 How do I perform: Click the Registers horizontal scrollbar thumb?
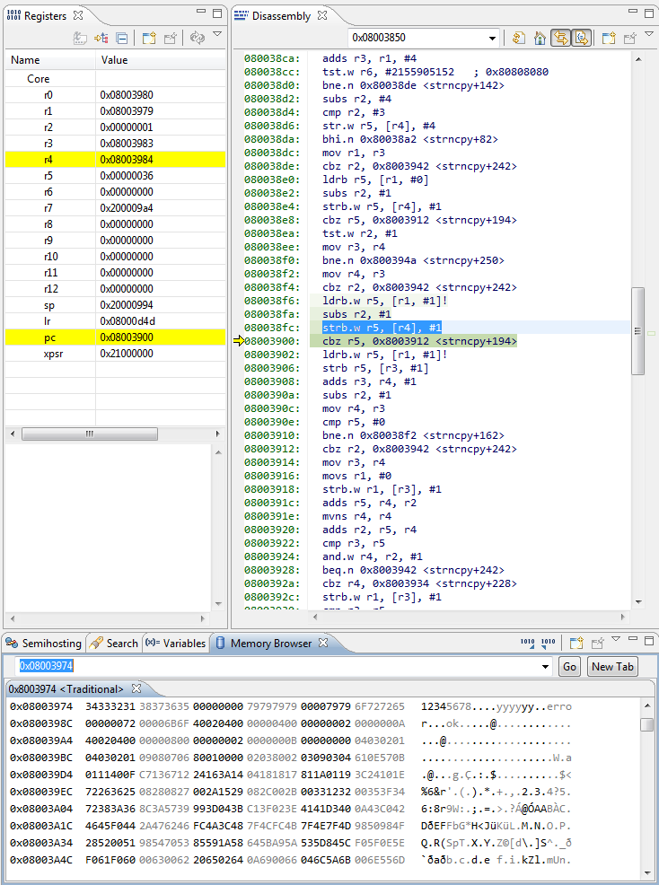click(x=90, y=434)
